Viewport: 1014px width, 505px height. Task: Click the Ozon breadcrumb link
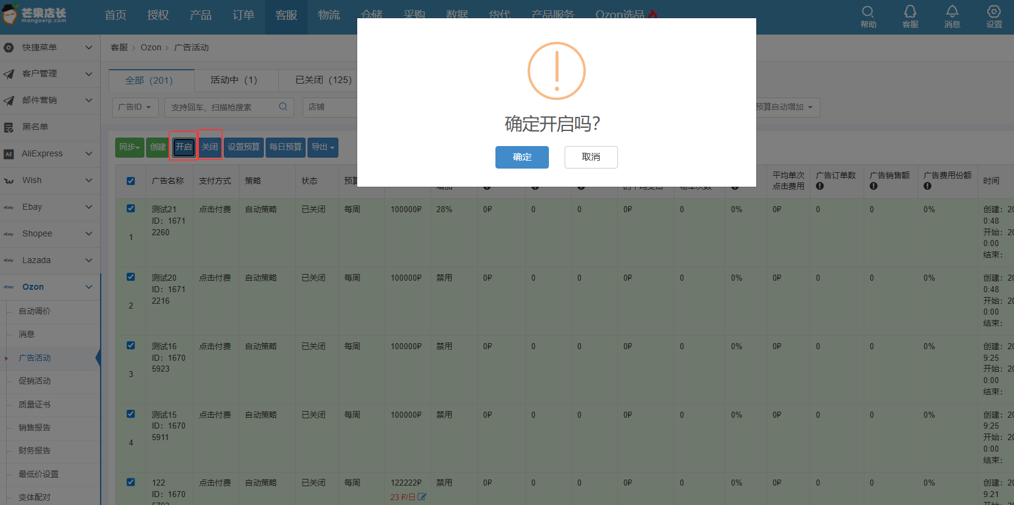(x=151, y=47)
